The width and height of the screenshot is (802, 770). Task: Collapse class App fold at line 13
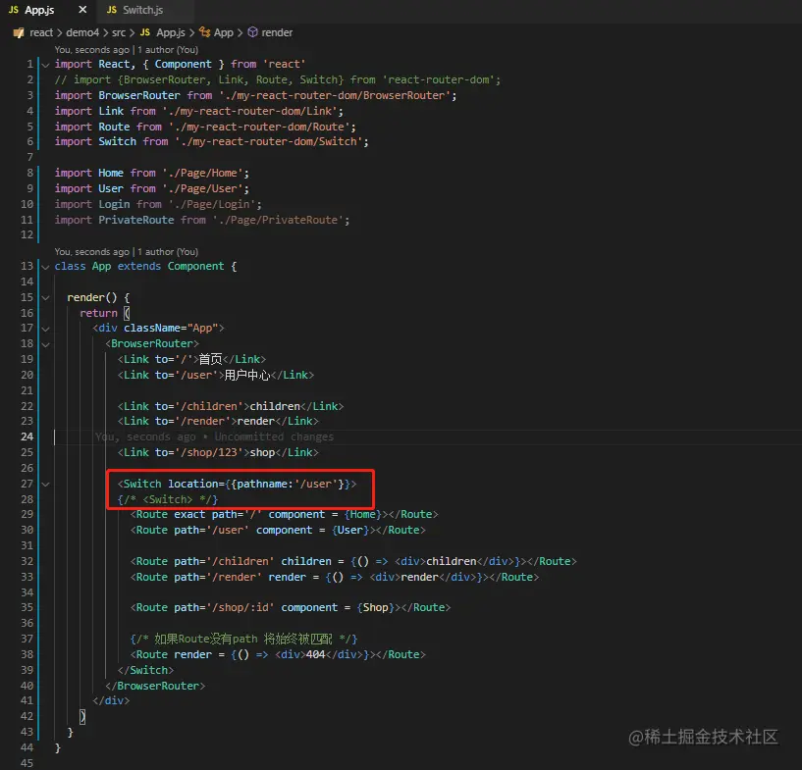[45, 267]
